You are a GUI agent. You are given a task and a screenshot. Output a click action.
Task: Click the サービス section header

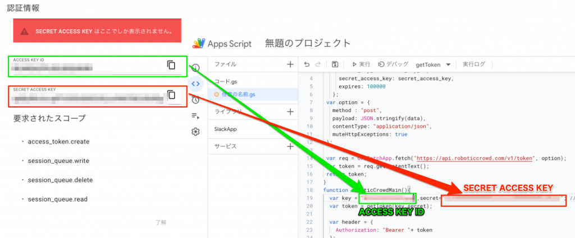225,147
